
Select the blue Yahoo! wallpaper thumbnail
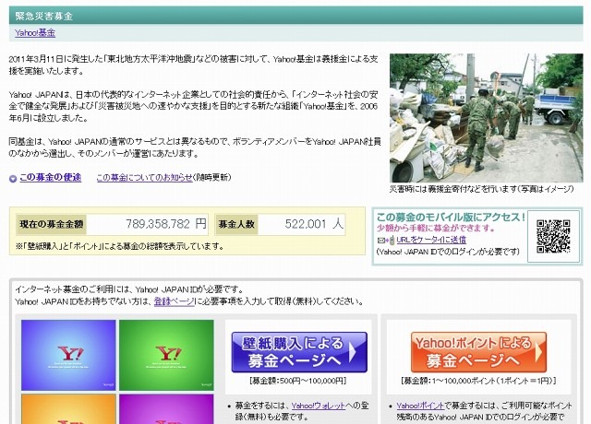68,355
